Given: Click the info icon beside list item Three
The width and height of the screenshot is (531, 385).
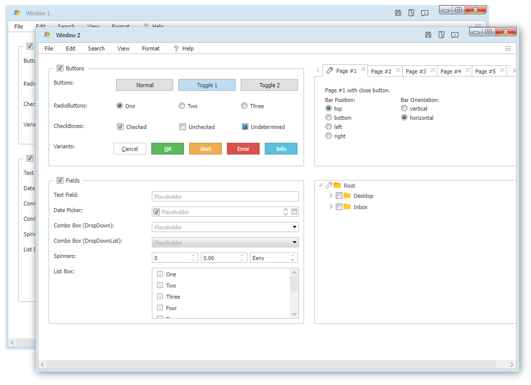Looking at the screenshot, I should pos(160,296).
